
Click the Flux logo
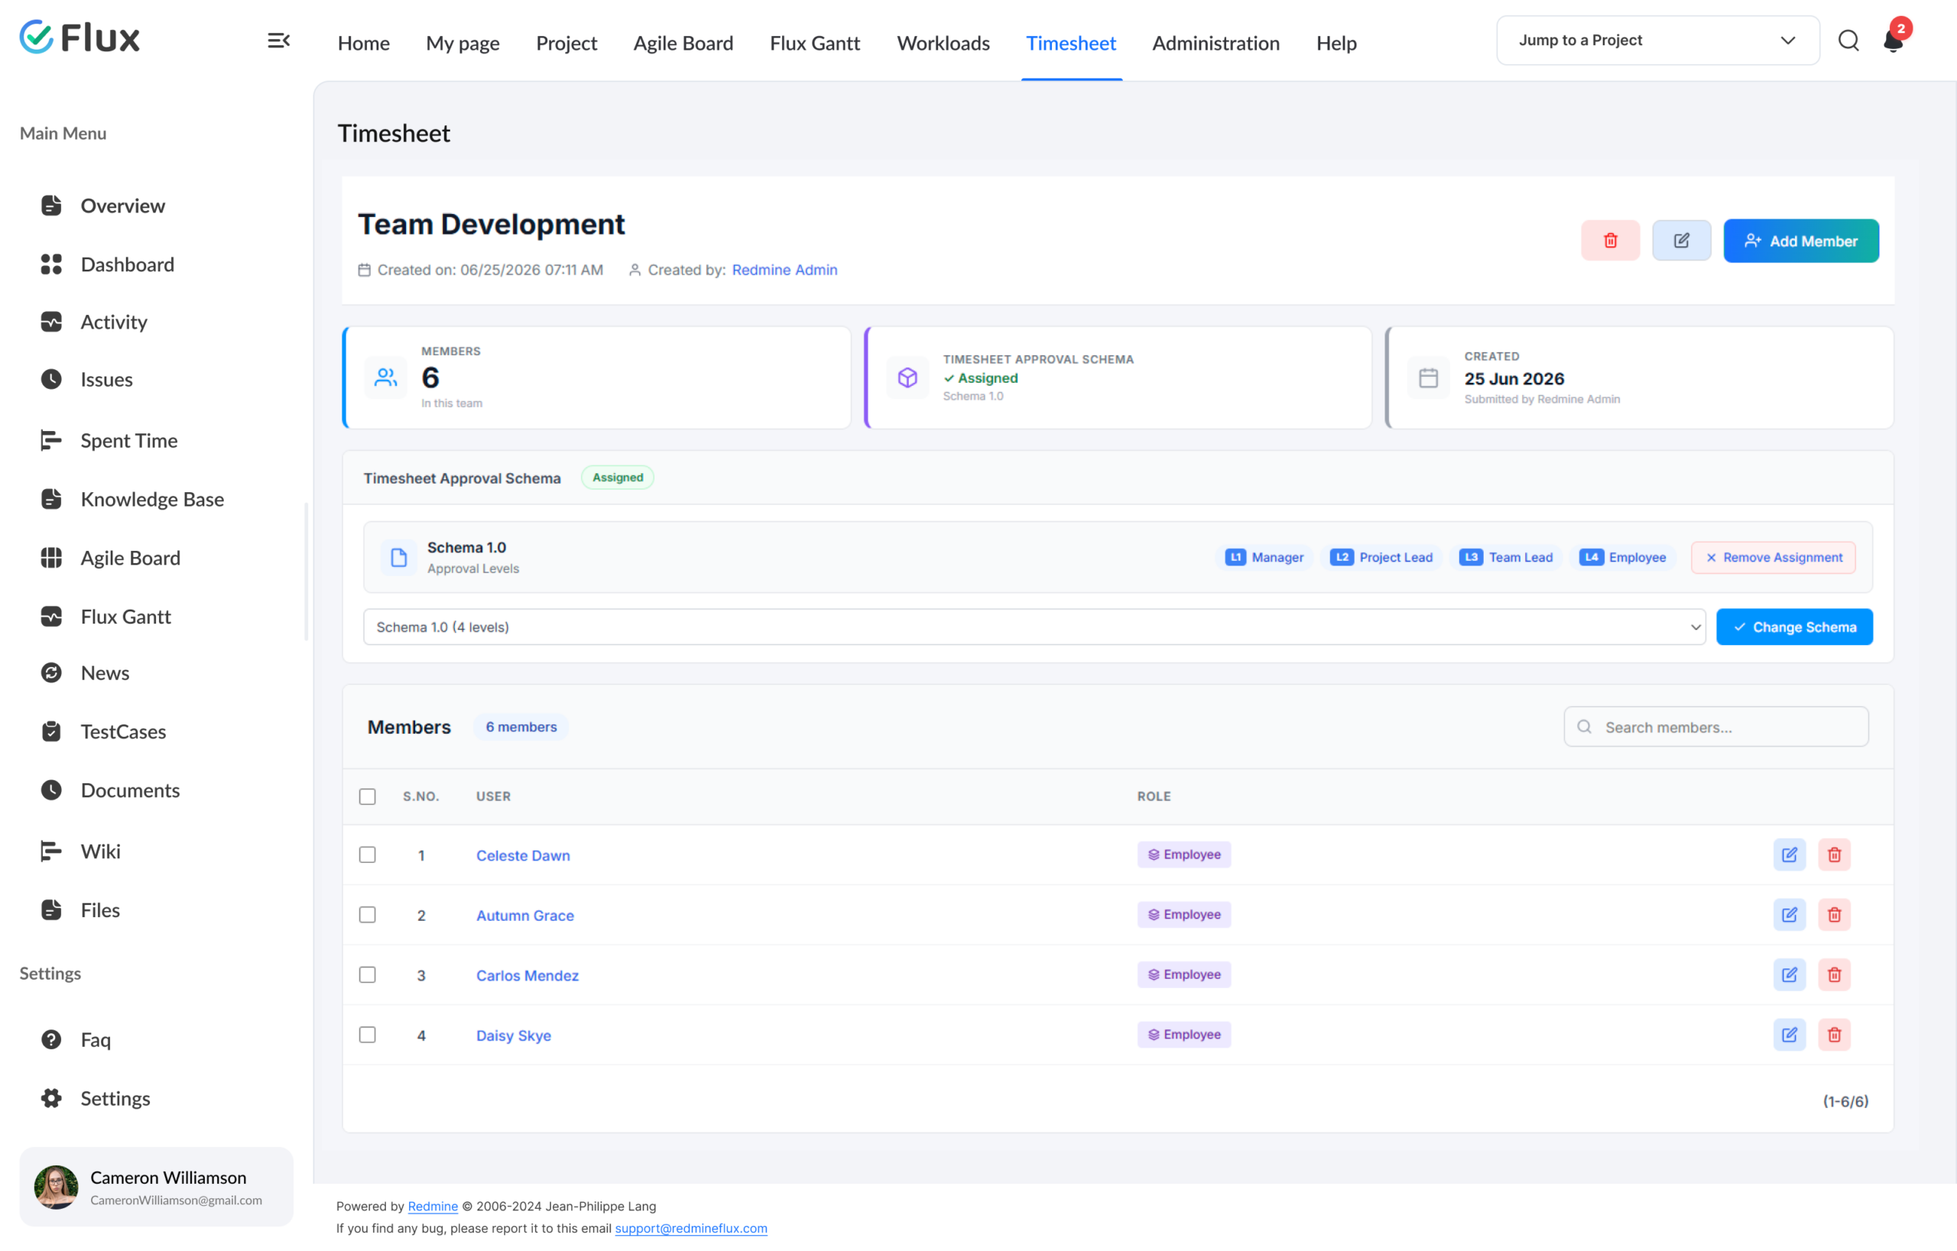click(x=80, y=37)
